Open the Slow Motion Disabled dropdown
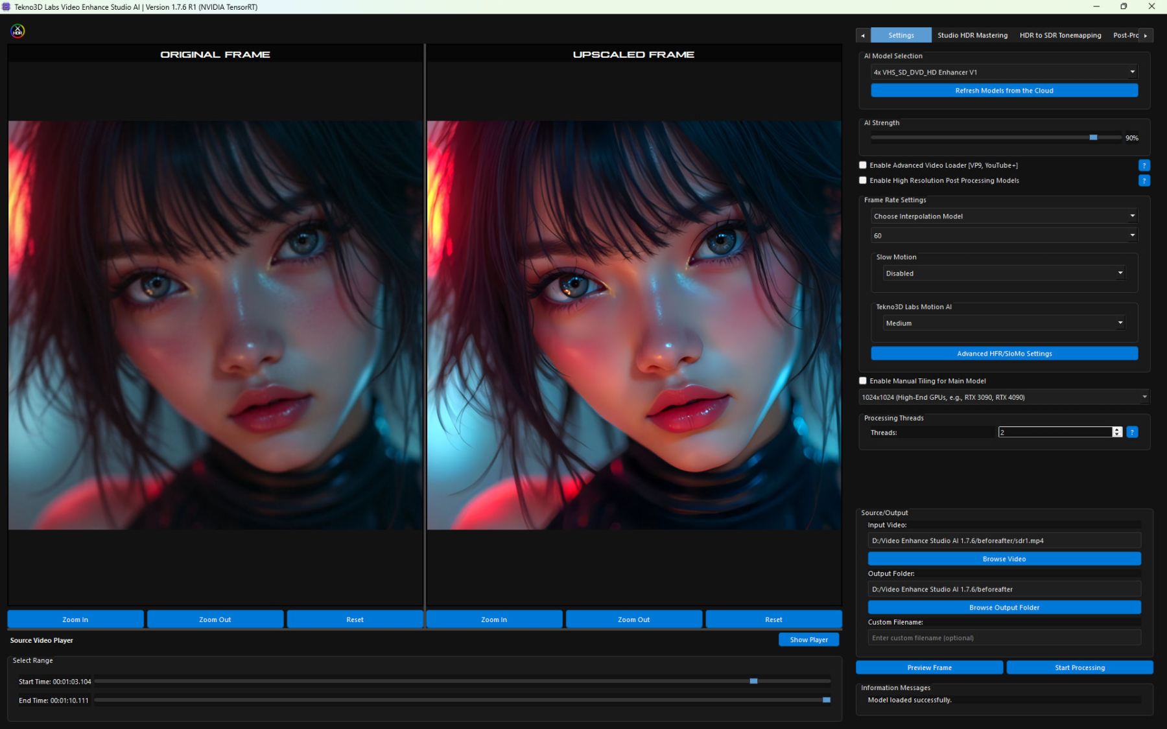This screenshot has height=729, width=1167. [1004, 273]
